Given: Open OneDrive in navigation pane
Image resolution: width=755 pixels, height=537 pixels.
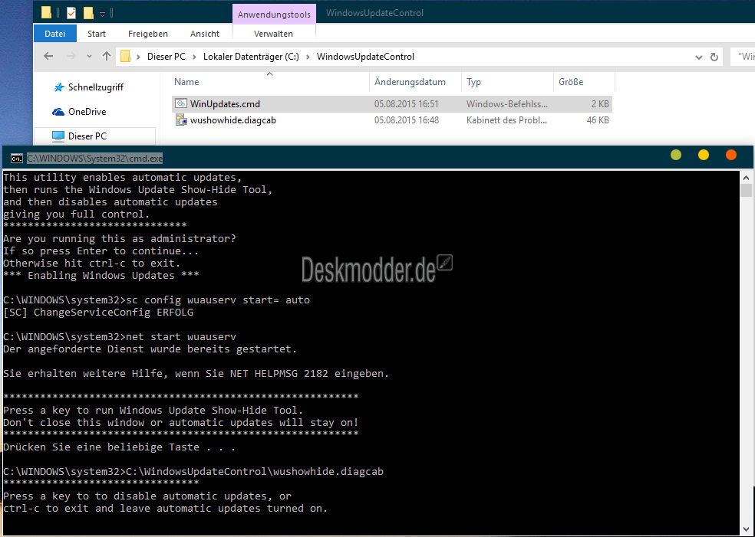Looking at the screenshot, I should click(87, 112).
